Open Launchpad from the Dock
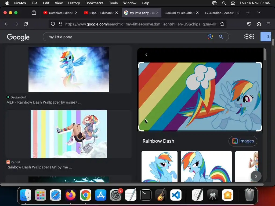Screen dimensions: 275x206 (41, 195)
